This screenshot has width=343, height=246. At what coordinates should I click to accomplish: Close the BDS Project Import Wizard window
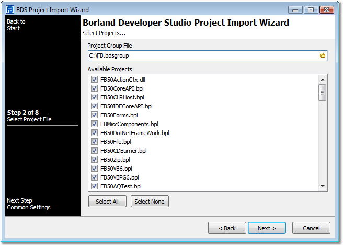click(327, 10)
